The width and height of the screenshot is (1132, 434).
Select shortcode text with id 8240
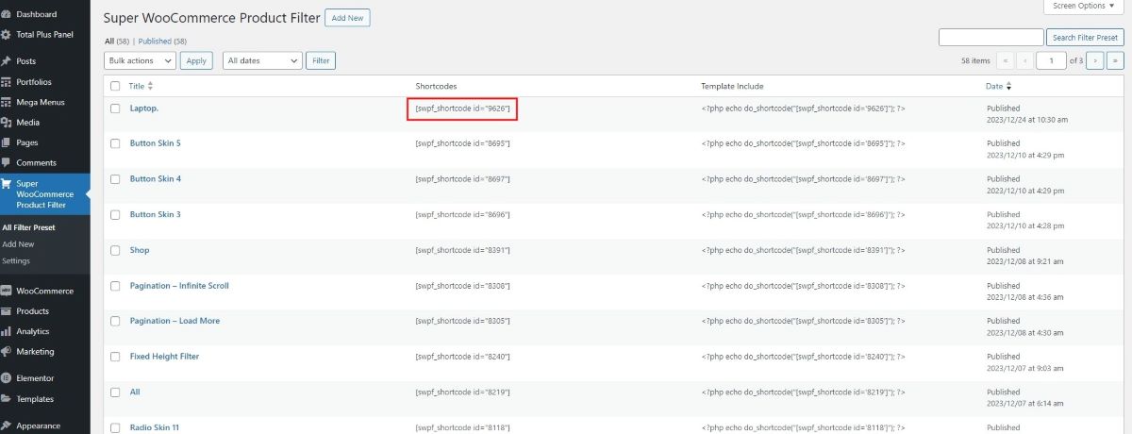tap(462, 357)
